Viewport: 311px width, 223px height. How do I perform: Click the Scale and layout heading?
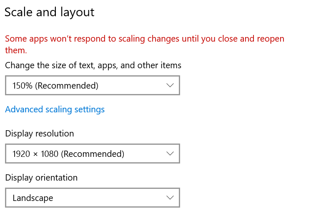click(49, 12)
